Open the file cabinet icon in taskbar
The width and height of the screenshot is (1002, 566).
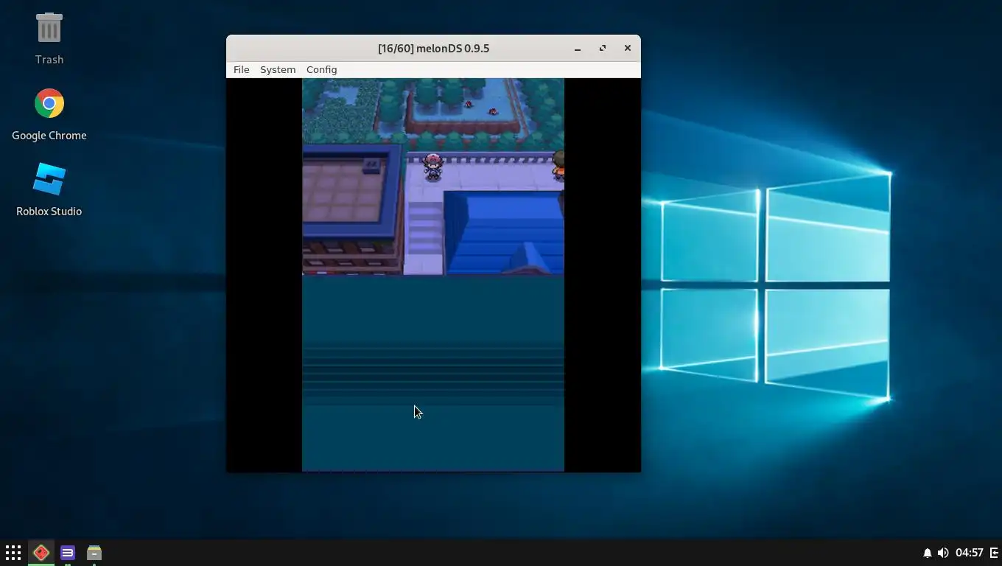[94, 553]
